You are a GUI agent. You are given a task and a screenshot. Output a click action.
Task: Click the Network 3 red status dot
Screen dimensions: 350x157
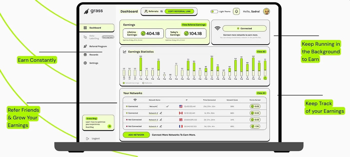pos(127,120)
